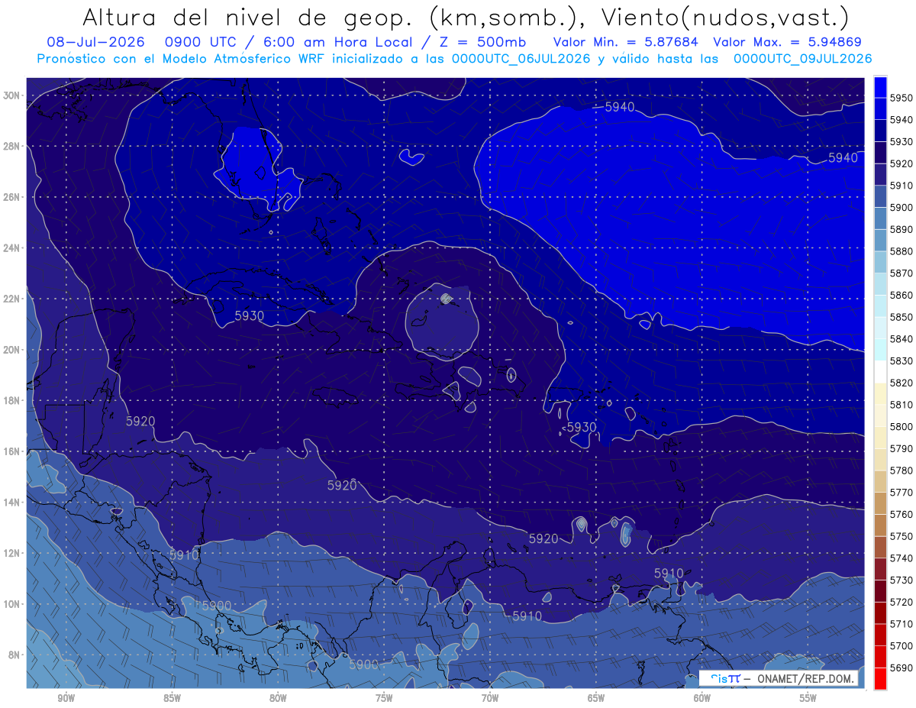Click the 24N latitude axis label
916x708 pixels.
pos(11,247)
